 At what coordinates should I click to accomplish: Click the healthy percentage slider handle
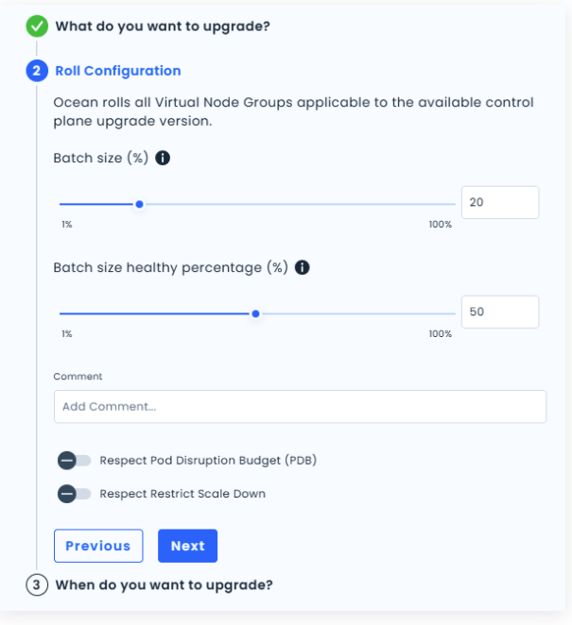coord(255,313)
